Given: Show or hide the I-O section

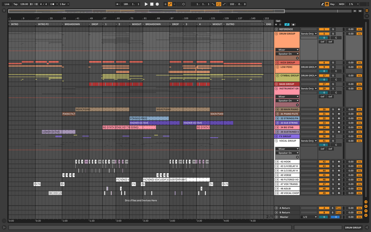Looking at the screenshot, I should point(366,202).
